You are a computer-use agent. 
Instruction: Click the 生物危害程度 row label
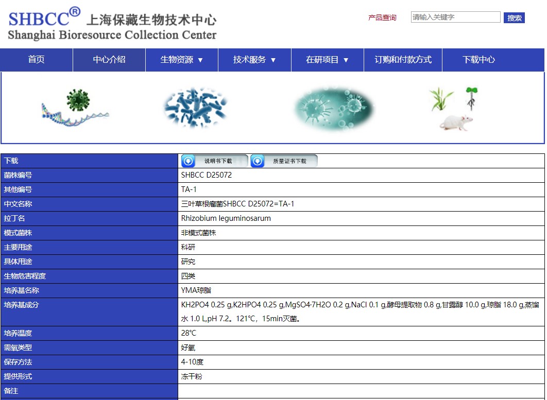click(25, 276)
